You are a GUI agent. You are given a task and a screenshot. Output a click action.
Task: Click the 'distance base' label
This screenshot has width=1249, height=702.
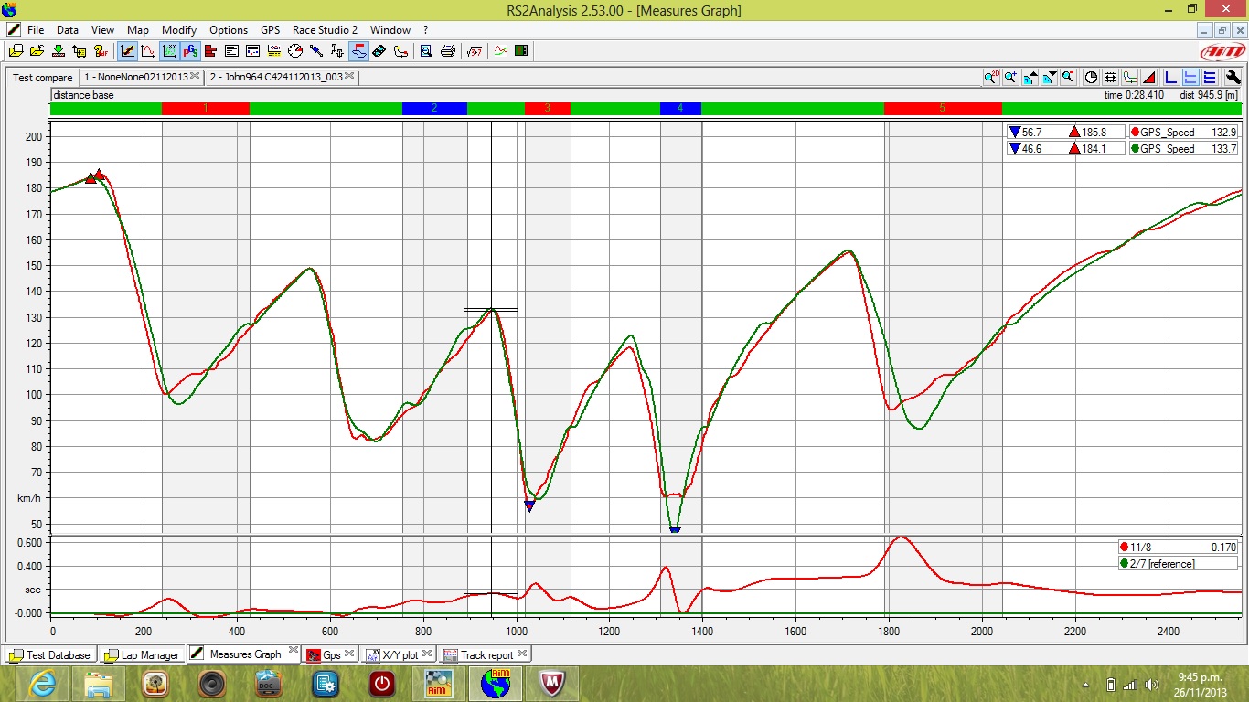pos(84,94)
